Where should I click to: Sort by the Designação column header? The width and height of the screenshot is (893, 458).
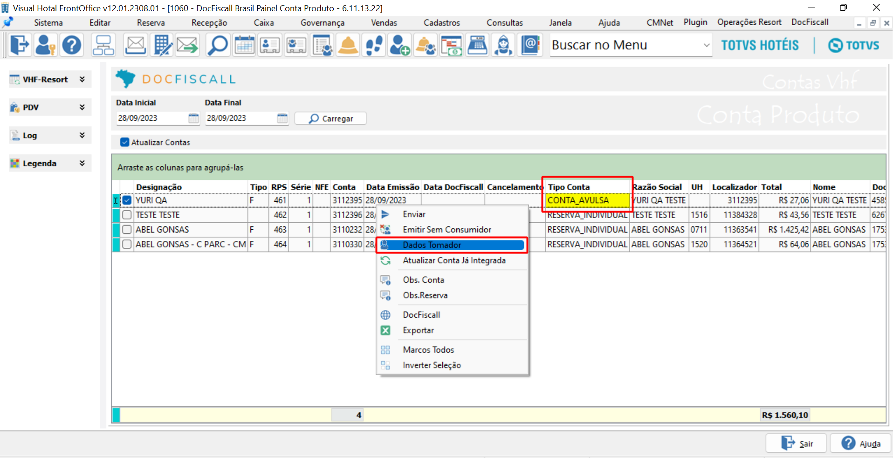point(191,187)
